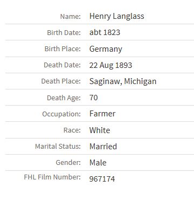Click the birth place Germany
This screenshot has height=201, width=194.
click(106, 49)
